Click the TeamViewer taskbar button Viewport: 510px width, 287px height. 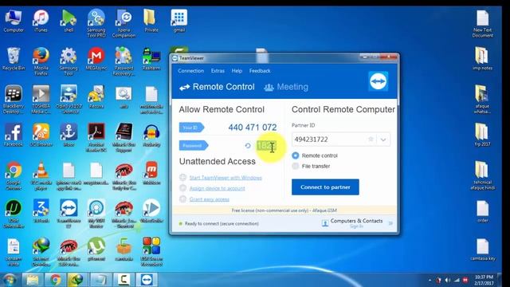pos(147,280)
